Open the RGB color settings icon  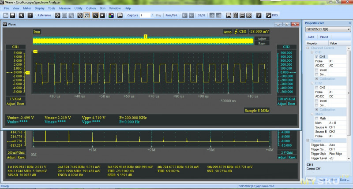(111, 15)
